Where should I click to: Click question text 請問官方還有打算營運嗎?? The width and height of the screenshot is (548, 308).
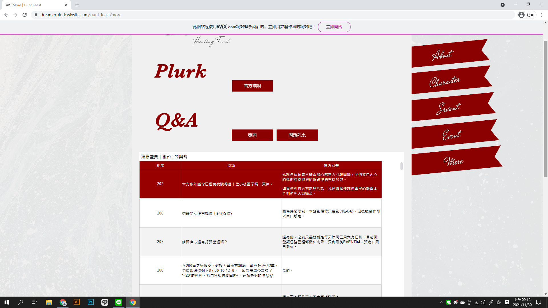205,242
